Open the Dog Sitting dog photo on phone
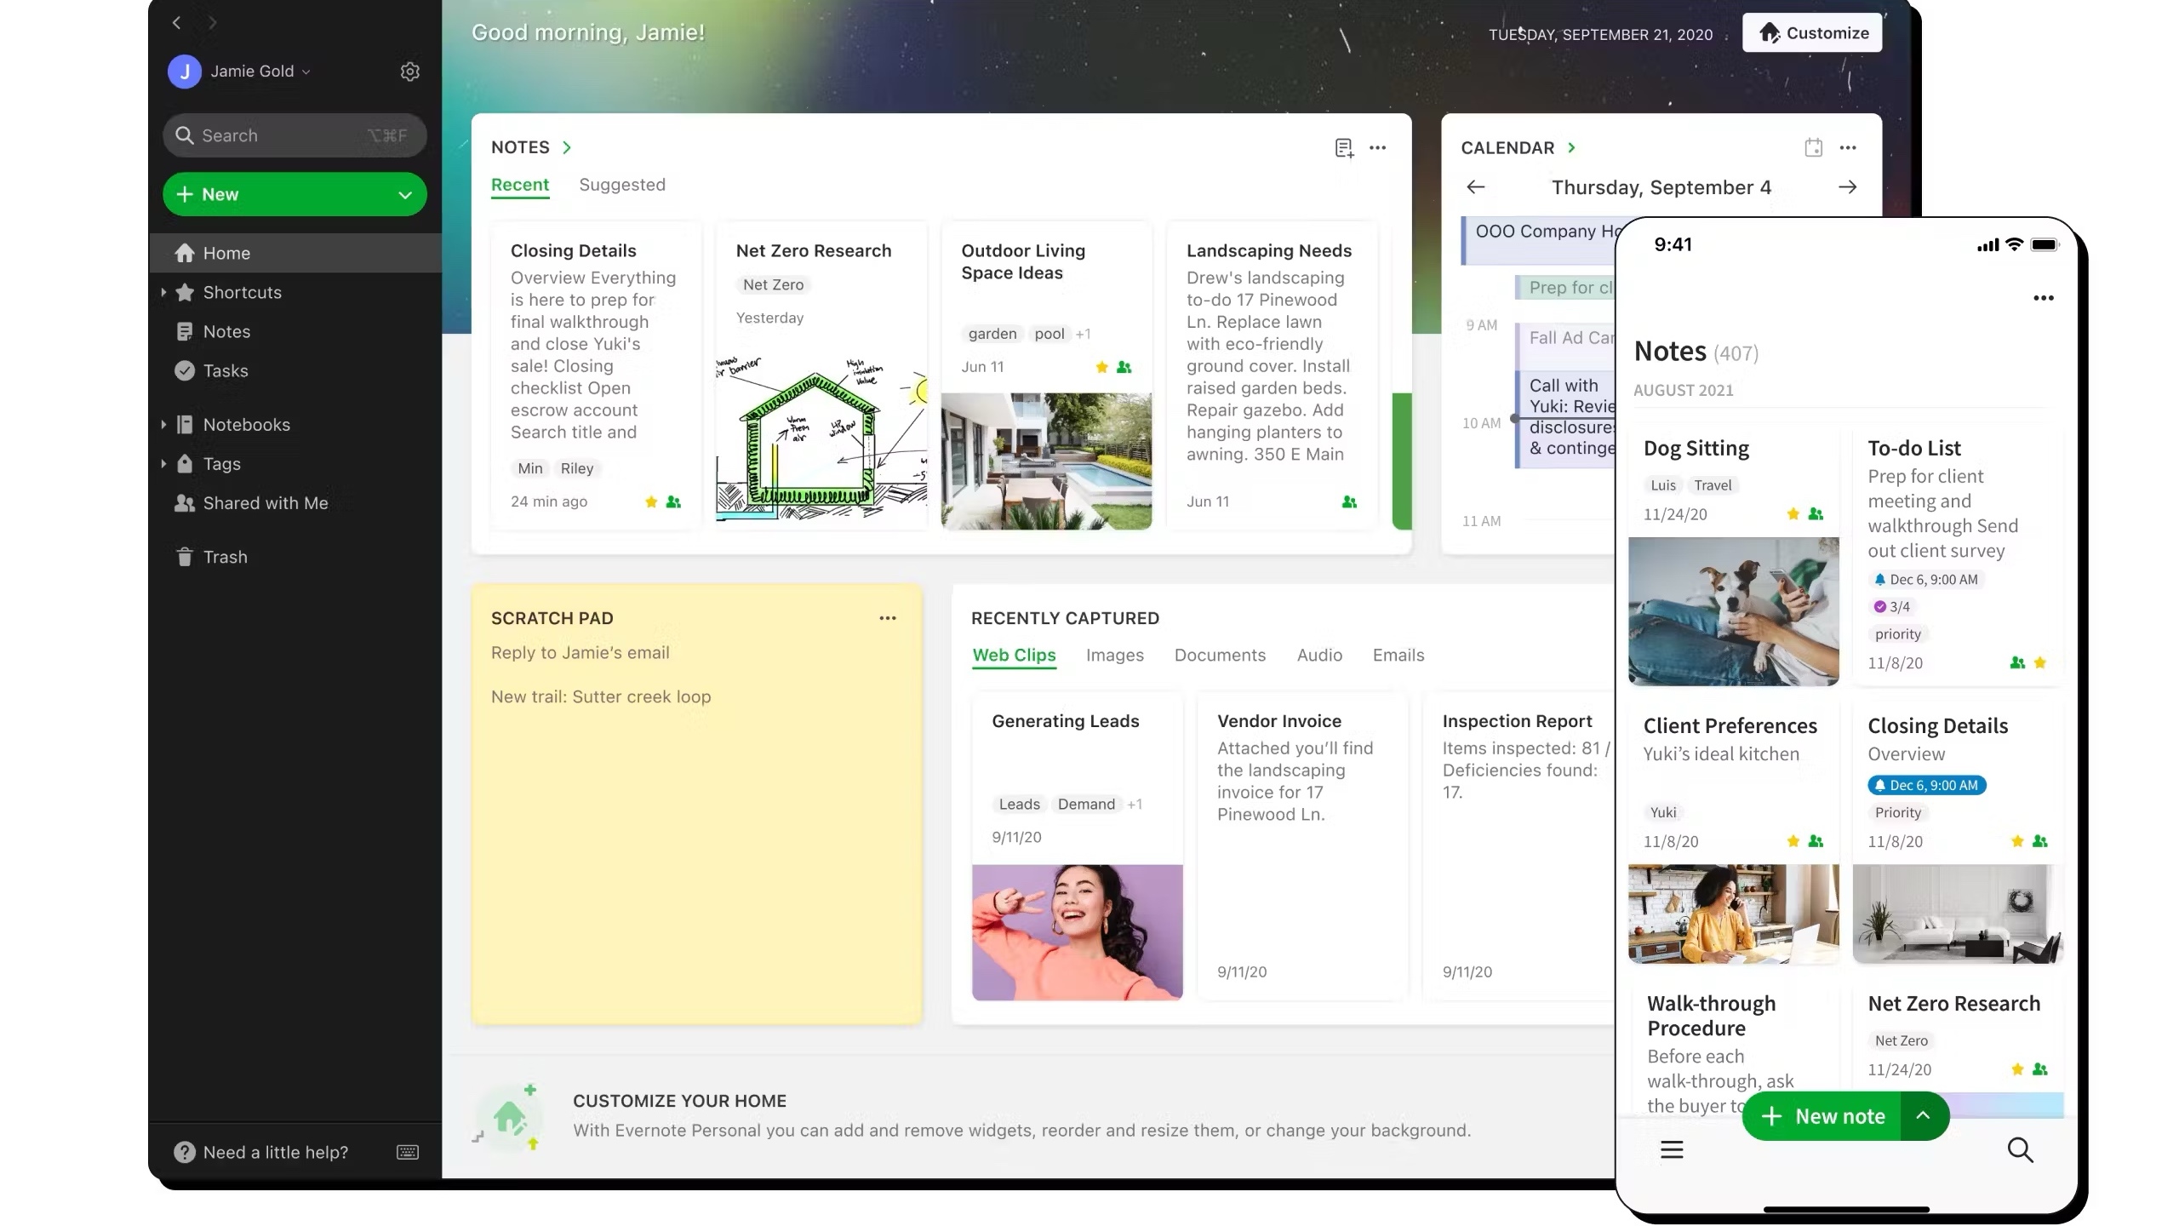Screen dimensions: 2179x1226 coord(1733,611)
